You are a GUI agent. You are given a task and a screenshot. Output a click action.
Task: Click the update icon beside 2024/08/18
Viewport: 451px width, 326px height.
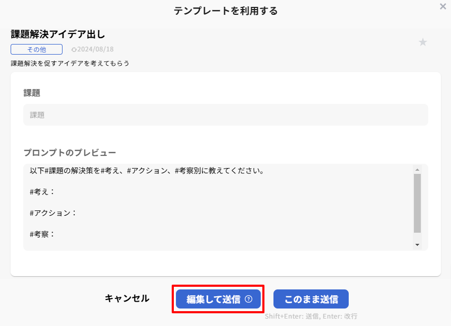click(x=74, y=50)
